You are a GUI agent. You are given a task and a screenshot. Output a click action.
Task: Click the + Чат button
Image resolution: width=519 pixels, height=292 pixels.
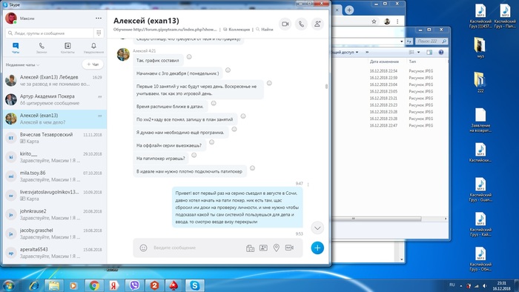[93, 64]
